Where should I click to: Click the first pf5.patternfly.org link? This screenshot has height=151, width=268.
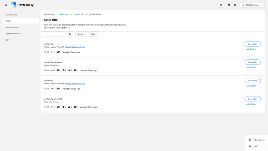75,47
